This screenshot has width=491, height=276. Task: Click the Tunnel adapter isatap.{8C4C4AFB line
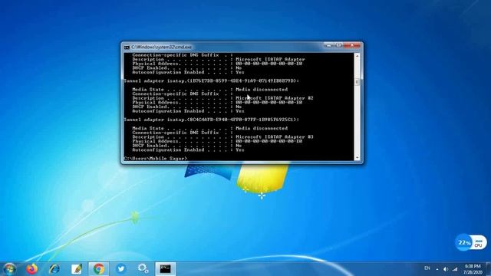[212, 120]
